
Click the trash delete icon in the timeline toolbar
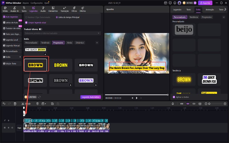coord(15,104)
